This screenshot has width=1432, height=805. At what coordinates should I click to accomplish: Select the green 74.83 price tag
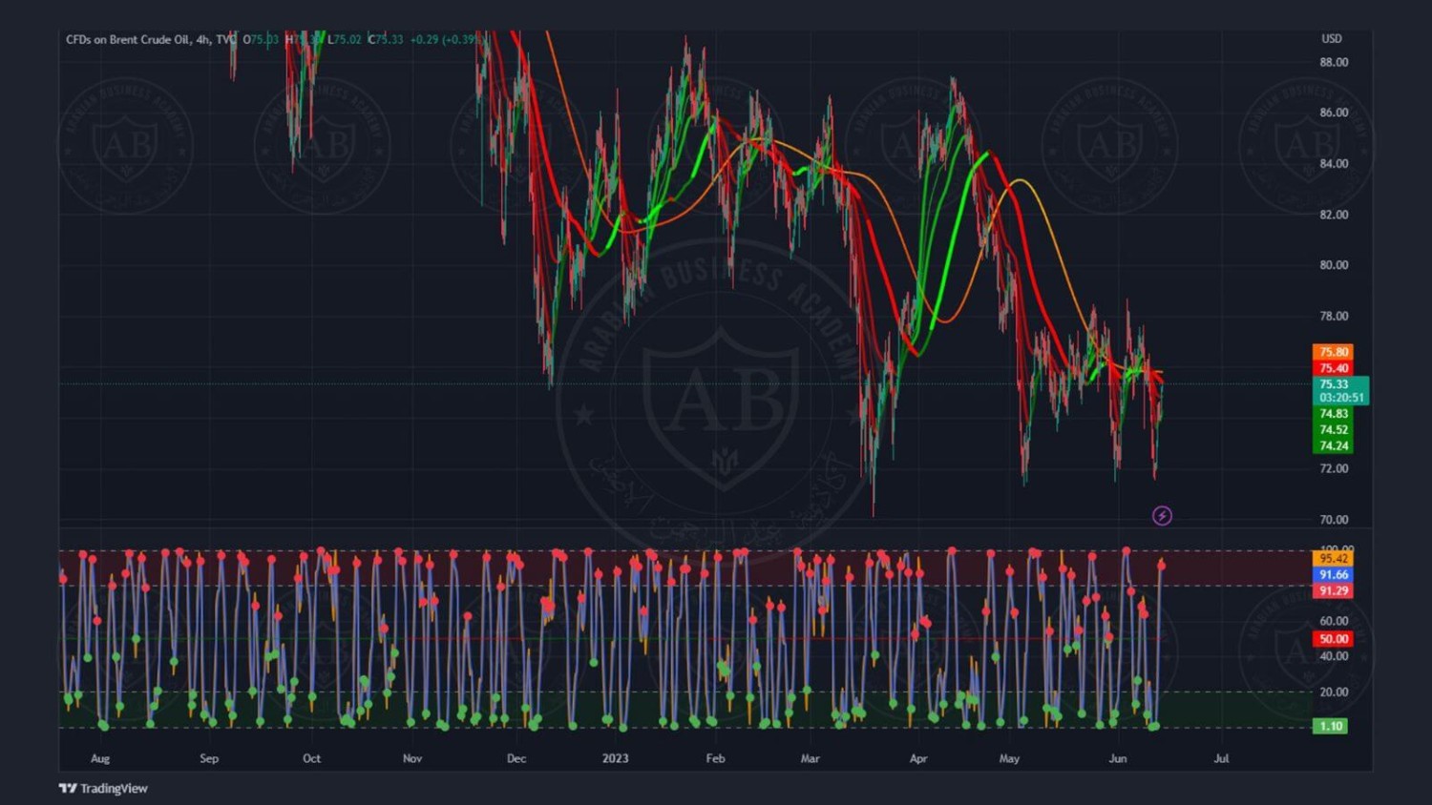(x=1333, y=414)
